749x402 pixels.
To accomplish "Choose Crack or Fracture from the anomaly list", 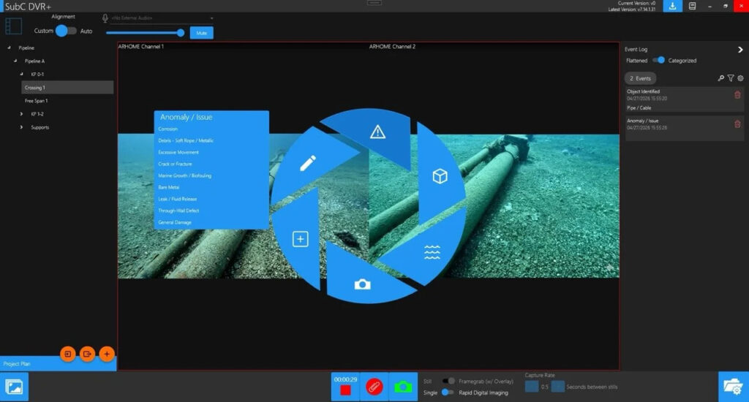I will [175, 164].
